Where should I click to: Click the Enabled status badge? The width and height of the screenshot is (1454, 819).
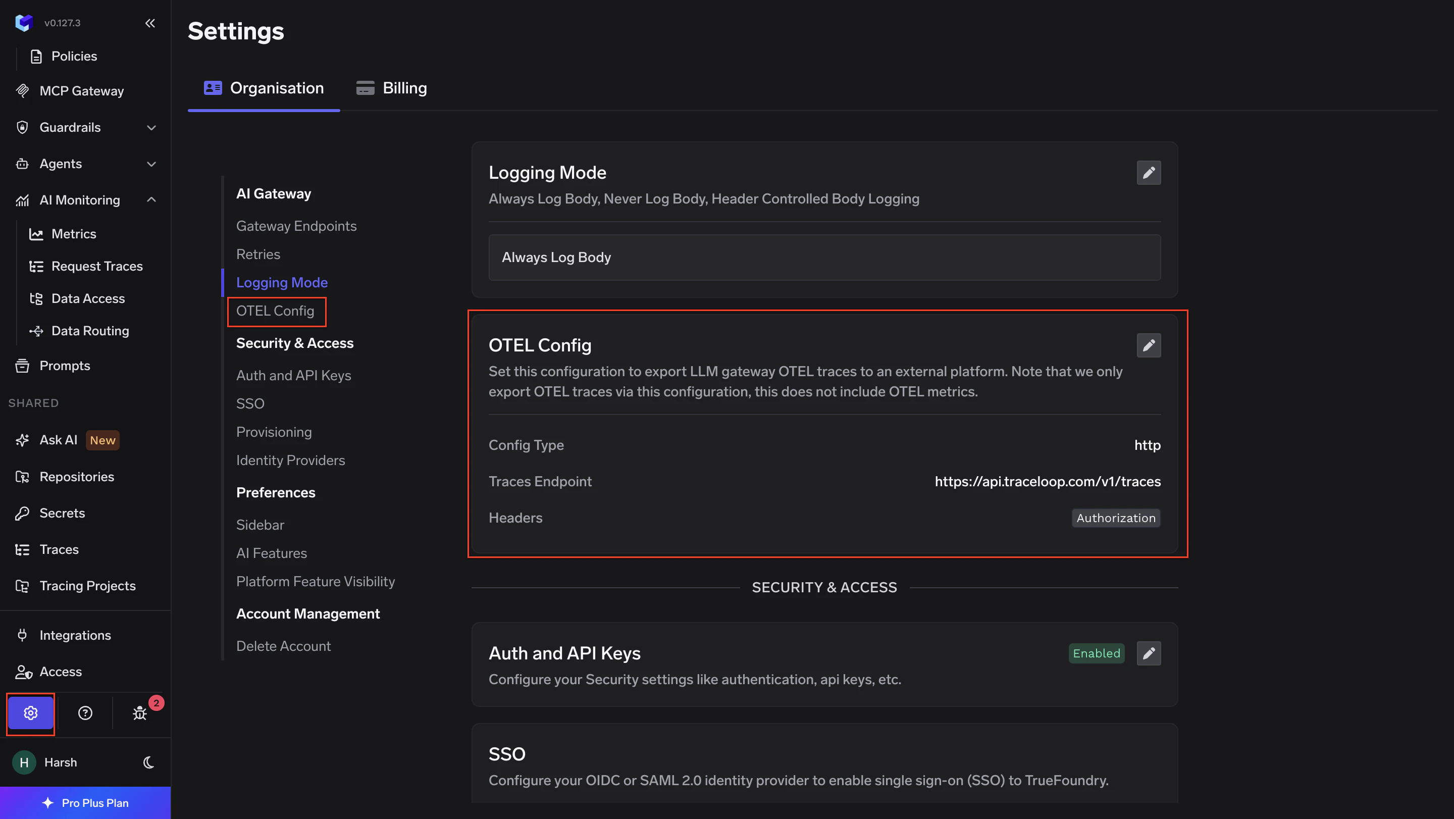coord(1096,653)
